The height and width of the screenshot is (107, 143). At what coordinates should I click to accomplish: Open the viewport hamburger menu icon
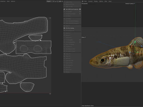click(83, 1)
